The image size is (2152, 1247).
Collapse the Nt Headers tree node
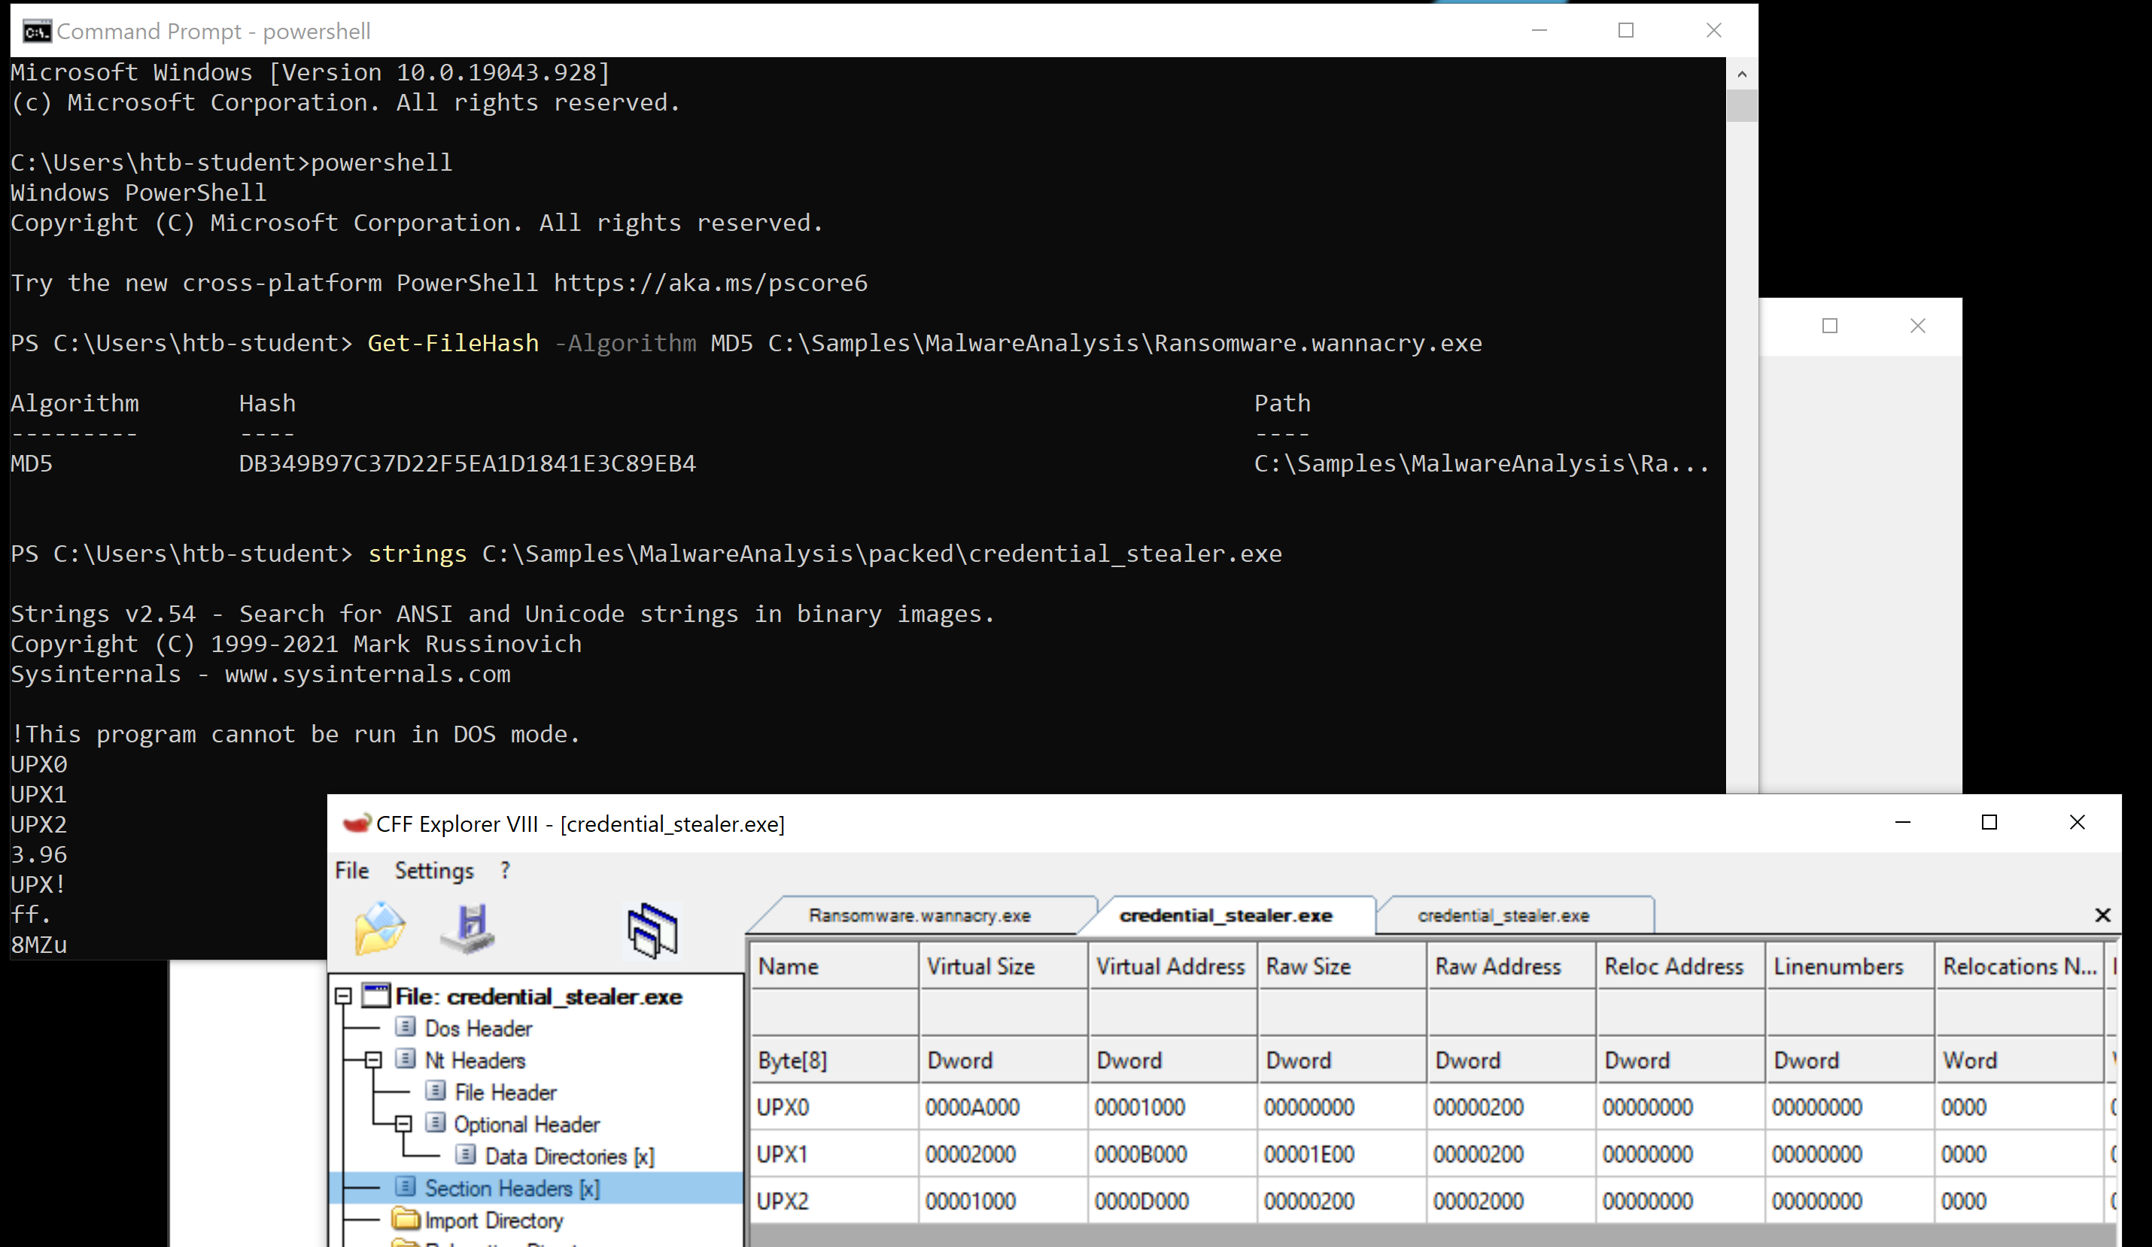point(373,1060)
